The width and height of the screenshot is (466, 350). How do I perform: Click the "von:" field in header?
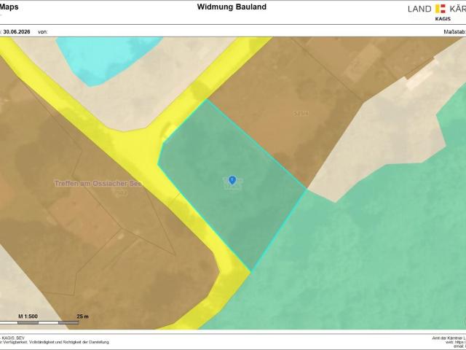click(43, 32)
